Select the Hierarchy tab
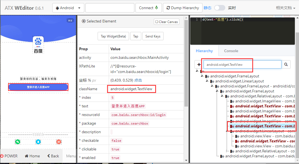 [204, 51]
